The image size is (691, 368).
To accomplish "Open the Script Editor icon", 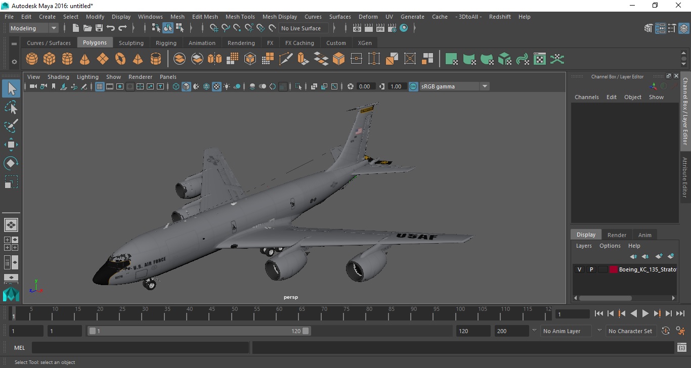I will [682, 348].
